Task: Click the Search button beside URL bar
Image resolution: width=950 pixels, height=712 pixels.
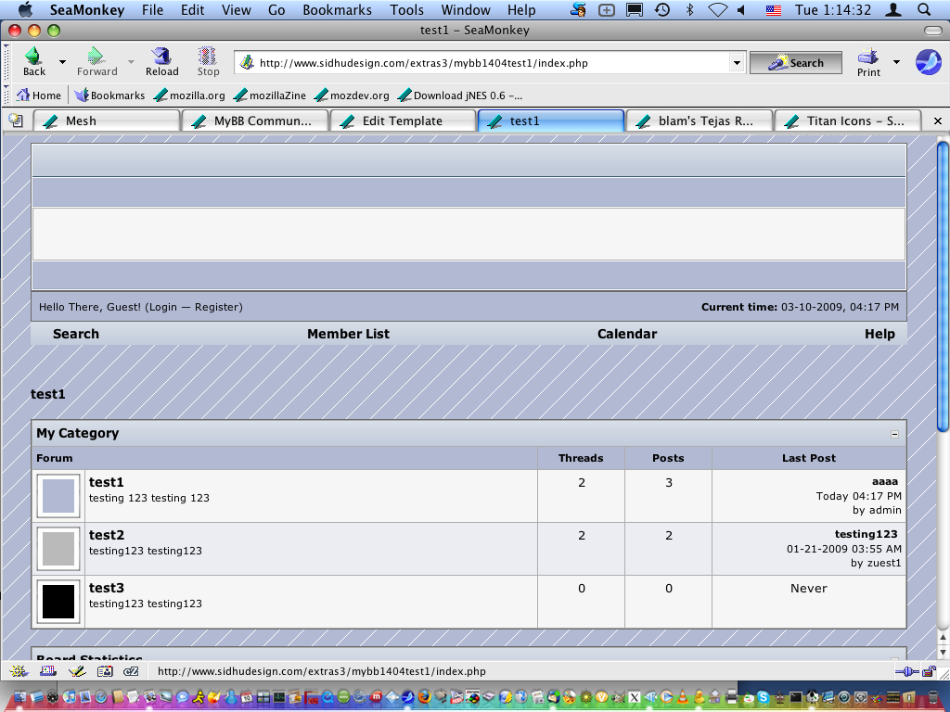Action: tap(796, 63)
